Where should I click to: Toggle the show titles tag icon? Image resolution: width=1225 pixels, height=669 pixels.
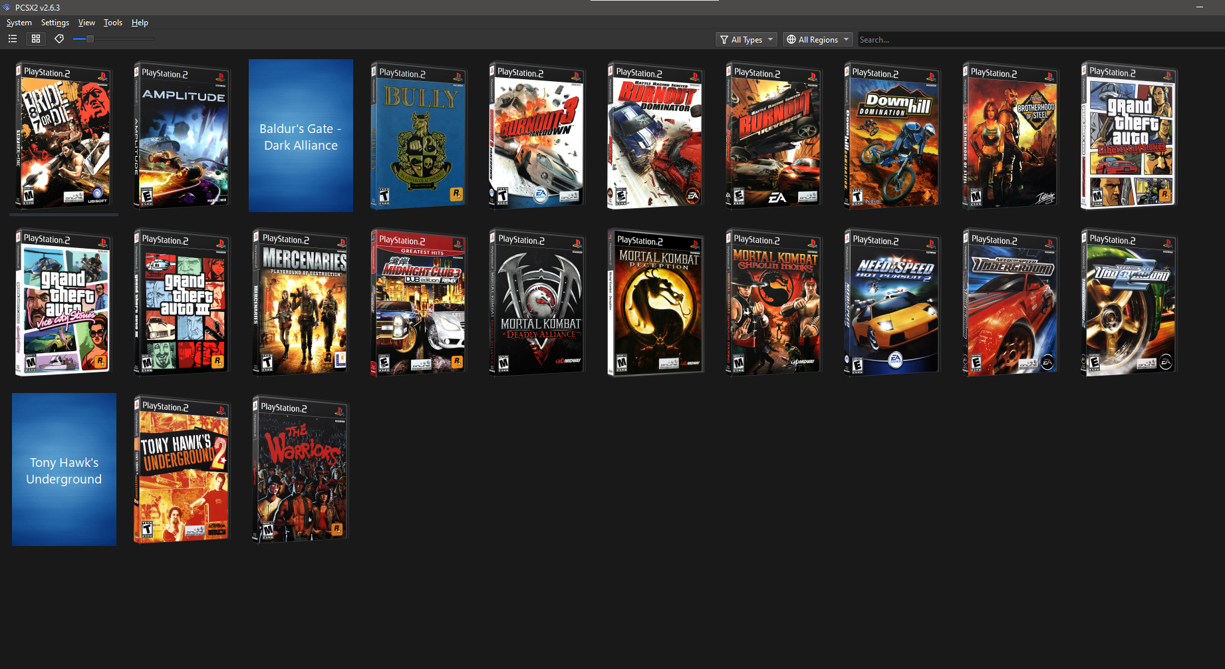(x=59, y=39)
